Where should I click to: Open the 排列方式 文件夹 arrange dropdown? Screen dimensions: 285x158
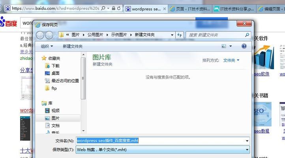pyautogui.click(x=231, y=60)
